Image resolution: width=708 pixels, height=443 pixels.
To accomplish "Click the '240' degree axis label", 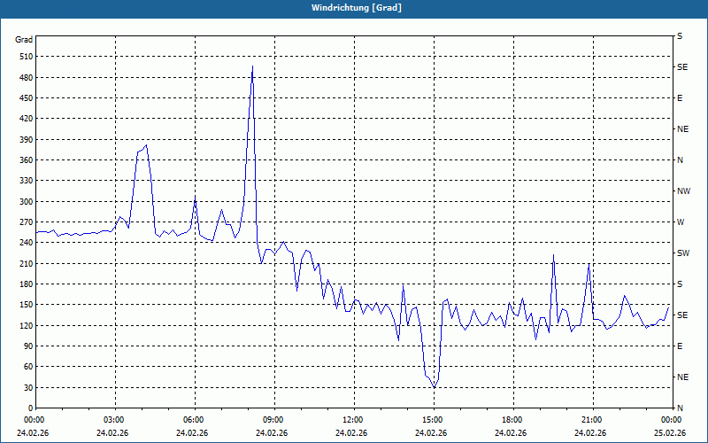I will coord(27,243).
